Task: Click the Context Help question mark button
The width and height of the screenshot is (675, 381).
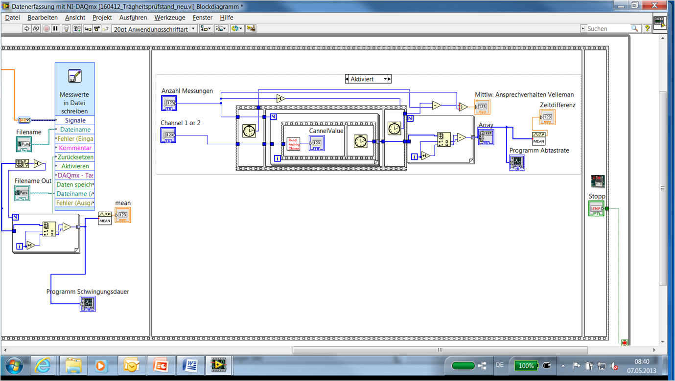Action: (x=647, y=28)
